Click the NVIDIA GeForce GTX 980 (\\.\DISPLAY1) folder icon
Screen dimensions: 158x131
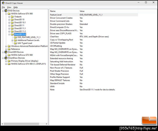coord(9,64)
